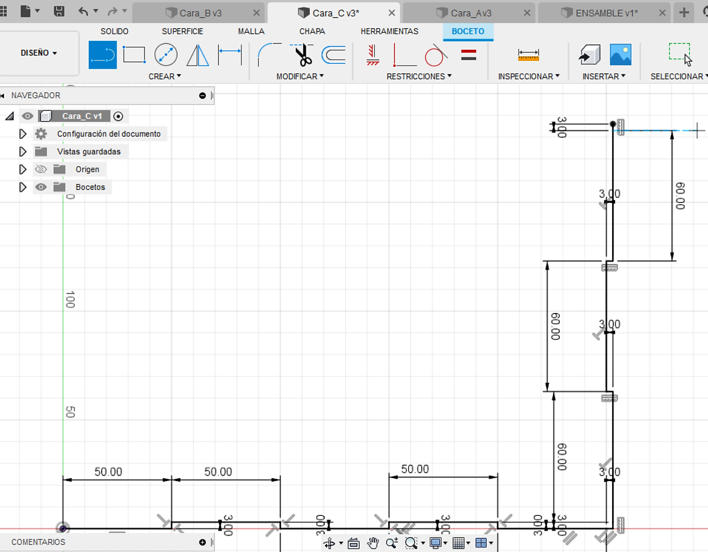
Task: Open Grid and Snaps settings icon
Action: pyautogui.click(x=458, y=543)
